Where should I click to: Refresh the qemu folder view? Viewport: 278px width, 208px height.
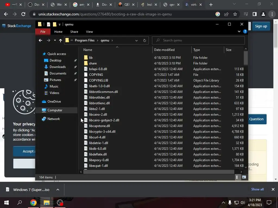tap(145, 41)
